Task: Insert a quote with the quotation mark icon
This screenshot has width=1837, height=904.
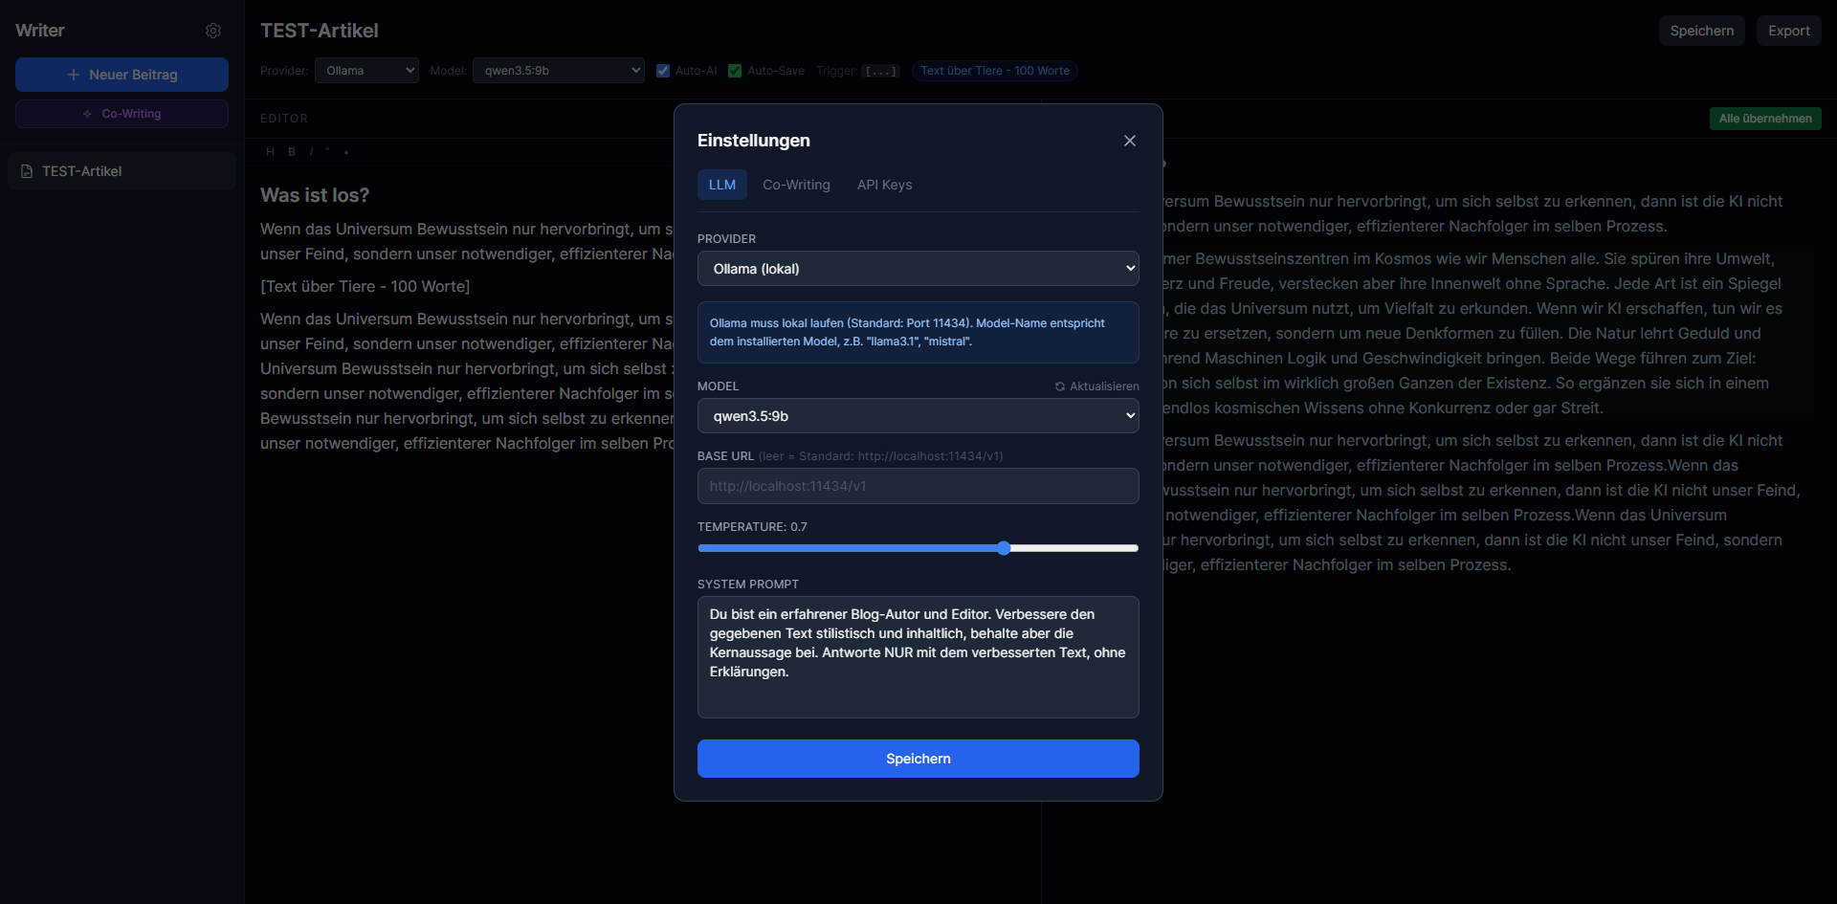Action: tap(327, 152)
